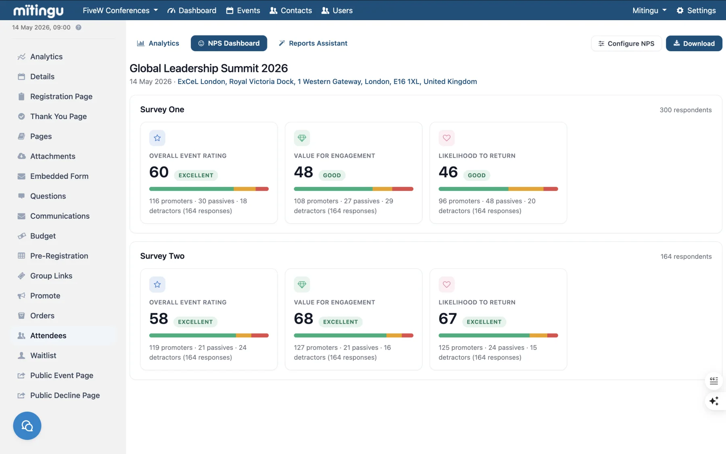Open Users in the top navigation
The image size is (726, 454).
pyautogui.click(x=337, y=10)
